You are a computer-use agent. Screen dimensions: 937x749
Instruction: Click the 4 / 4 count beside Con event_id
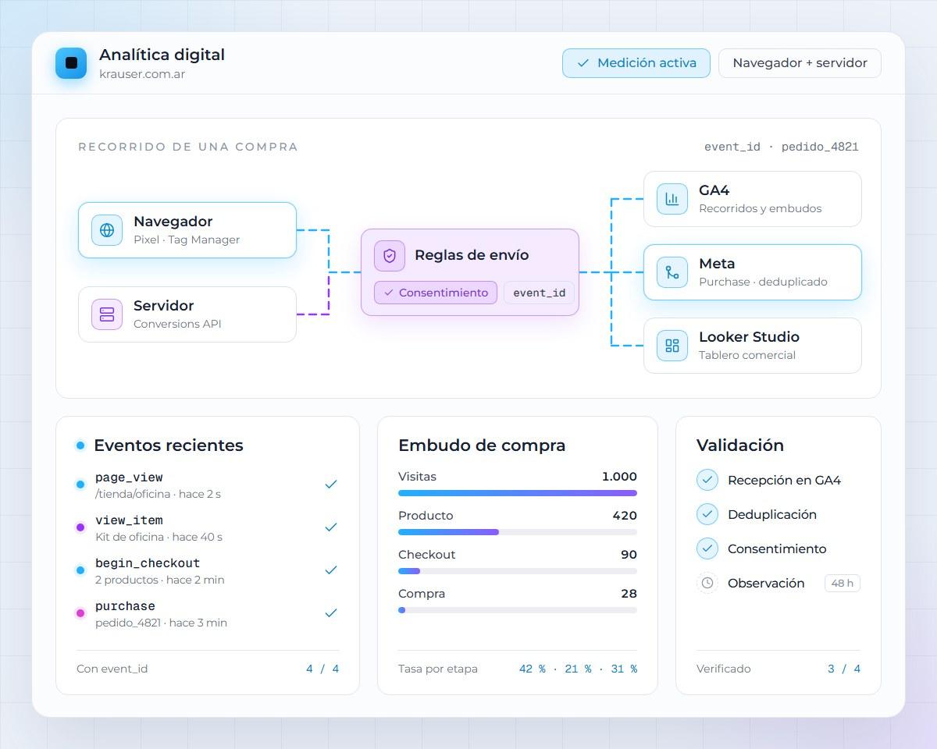tap(322, 669)
